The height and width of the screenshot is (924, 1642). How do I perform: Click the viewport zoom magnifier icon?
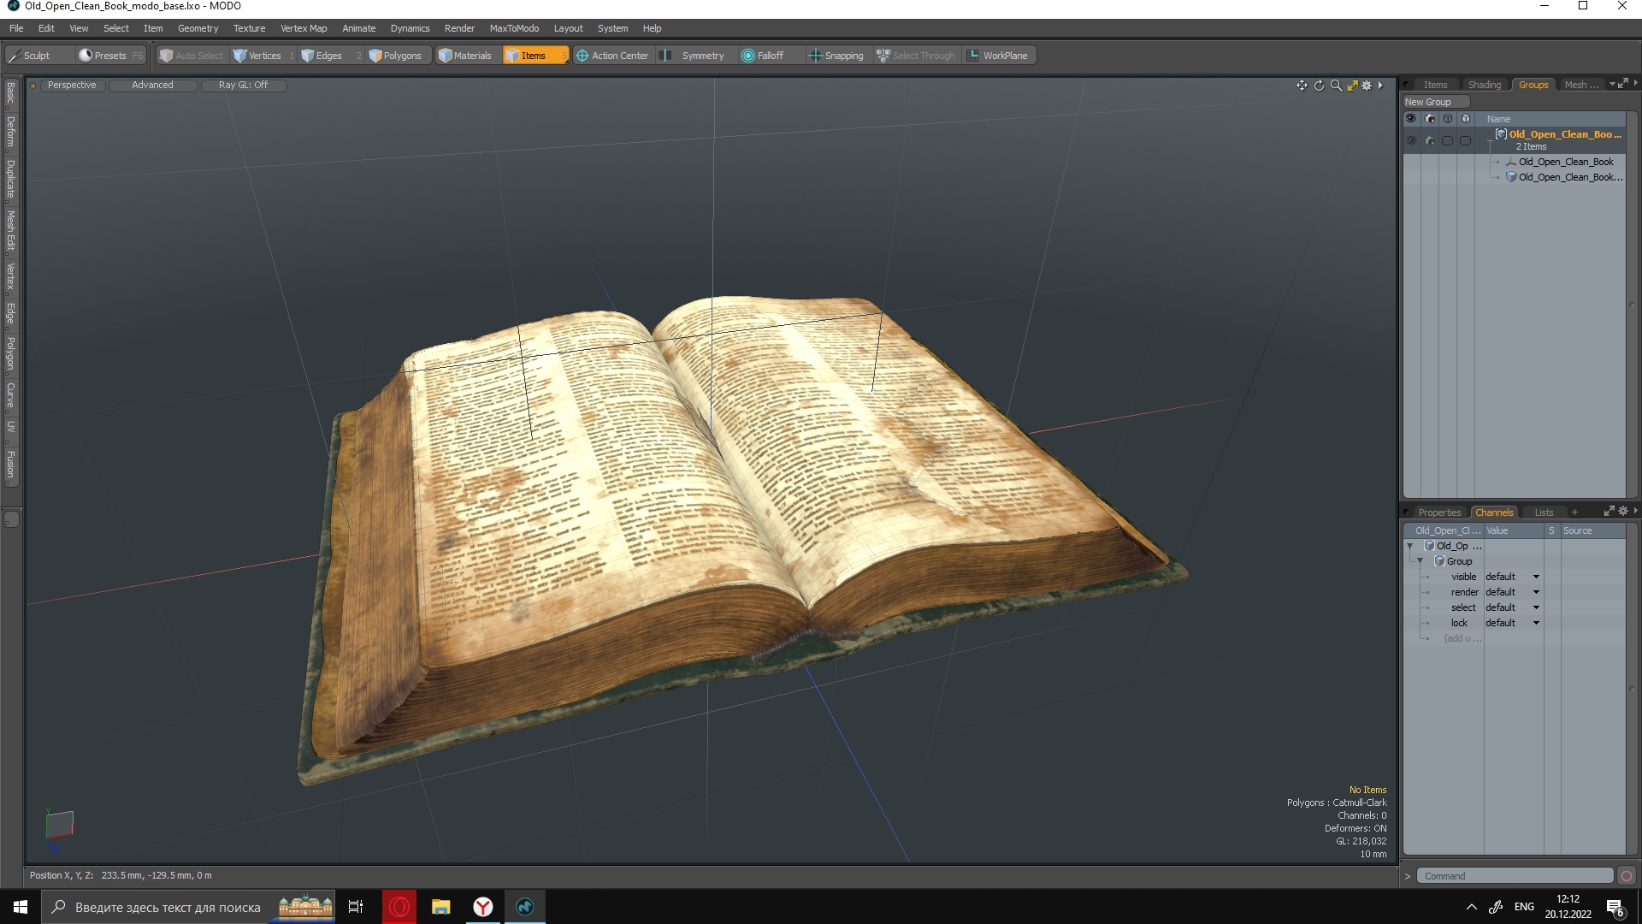coord(1336,86)
